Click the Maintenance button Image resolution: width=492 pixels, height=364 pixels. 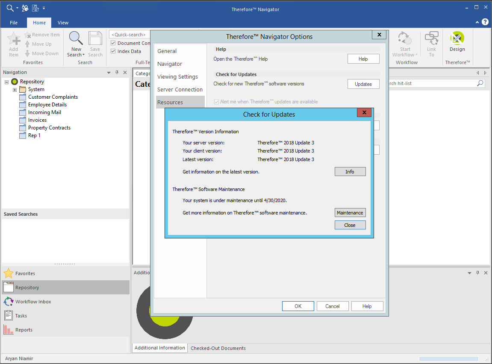point(350,213)
